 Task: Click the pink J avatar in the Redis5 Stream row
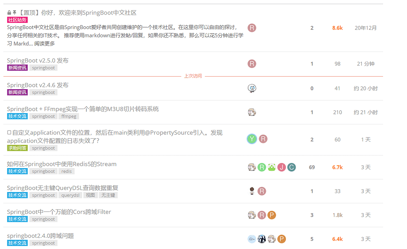point(281,167)
